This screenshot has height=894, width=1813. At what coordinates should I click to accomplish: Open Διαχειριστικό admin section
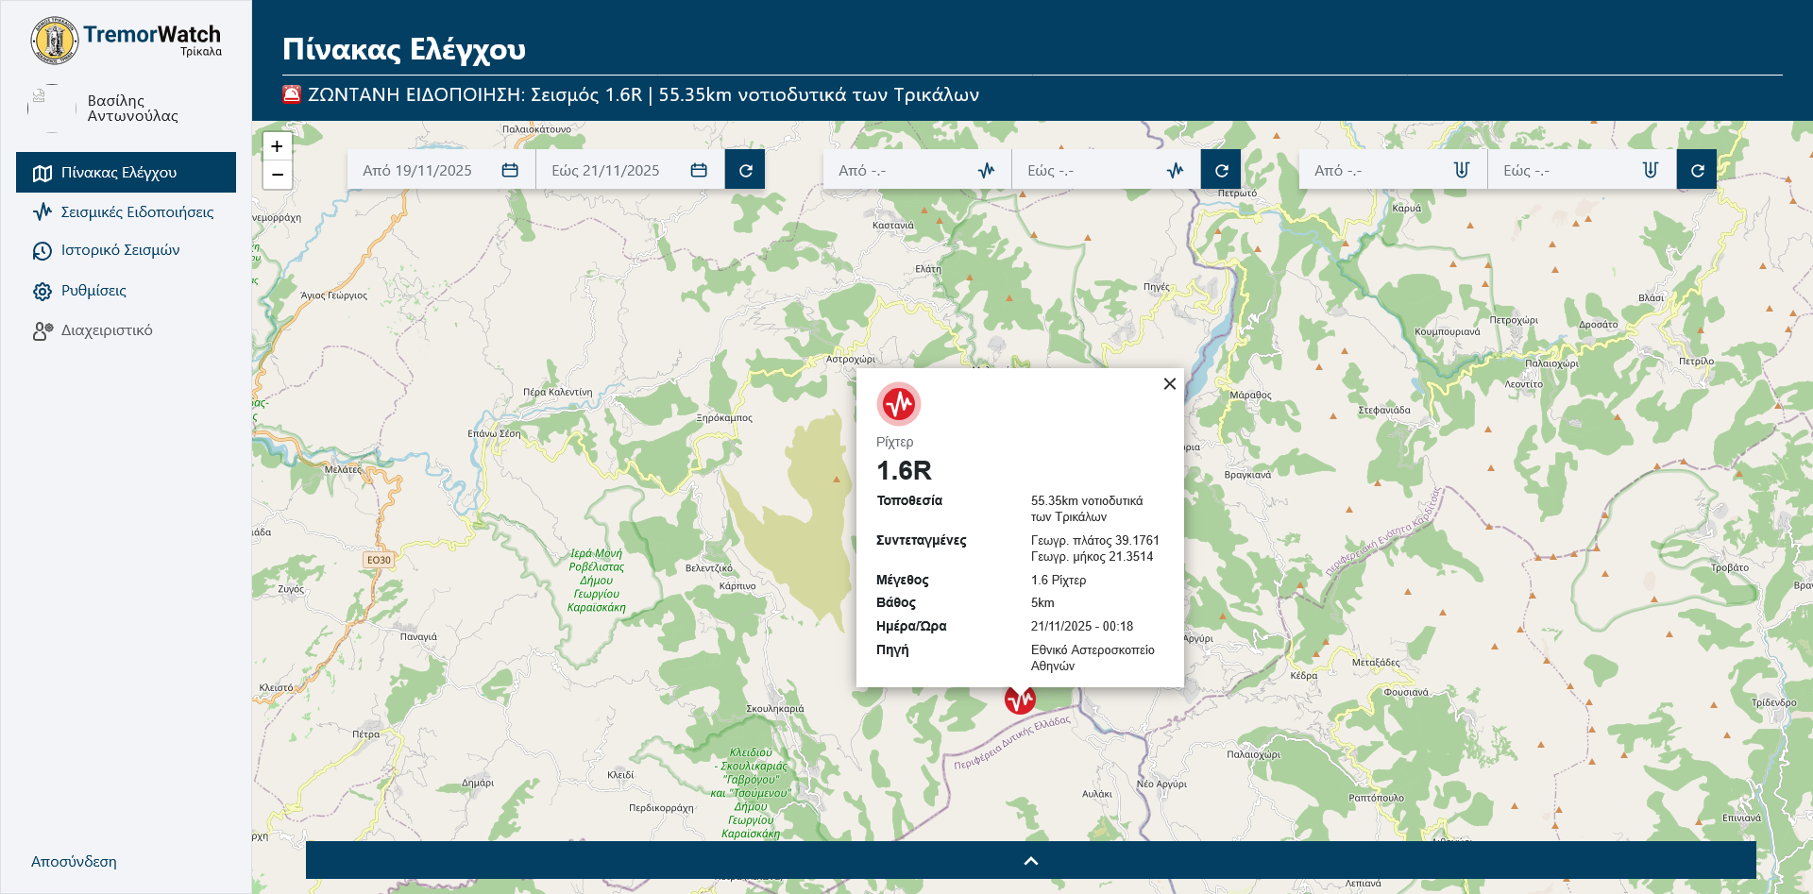pyautogui.click(x=107, y=330)
